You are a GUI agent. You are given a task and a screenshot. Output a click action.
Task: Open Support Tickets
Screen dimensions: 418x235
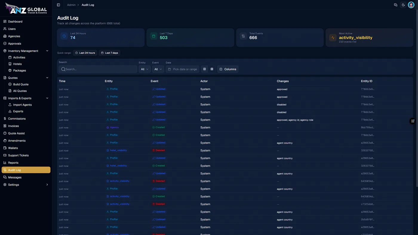[x=26, y=155]
